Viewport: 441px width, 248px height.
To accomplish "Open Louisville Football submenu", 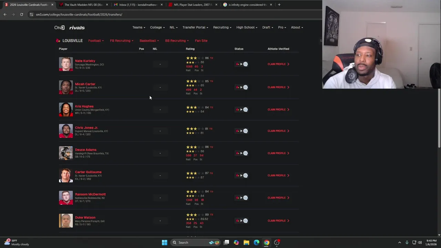I will click(96, 41).
